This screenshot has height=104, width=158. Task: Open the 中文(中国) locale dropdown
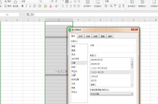(111, 94)
